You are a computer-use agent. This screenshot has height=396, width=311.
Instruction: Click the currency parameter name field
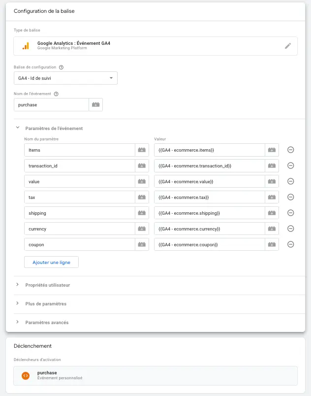click(80, 229)
